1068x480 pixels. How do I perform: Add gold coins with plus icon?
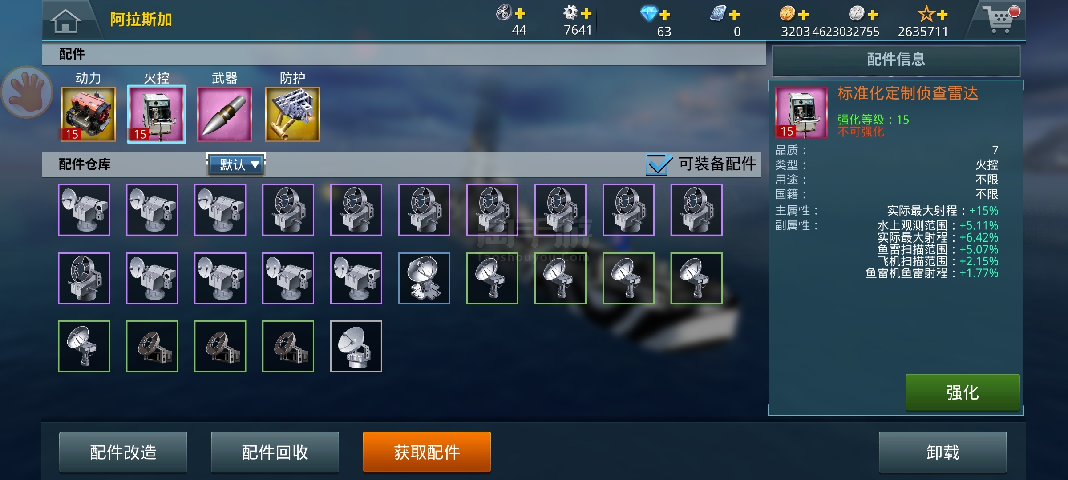[x=804, y=15]
